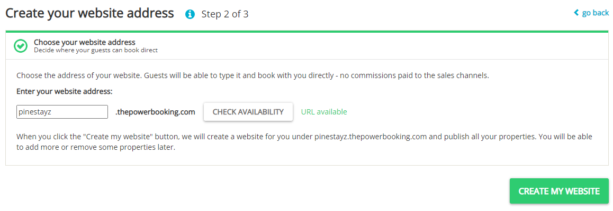Go back to the previous step
The height and width of the screenshot is (211, 613).
pos(591,13)
